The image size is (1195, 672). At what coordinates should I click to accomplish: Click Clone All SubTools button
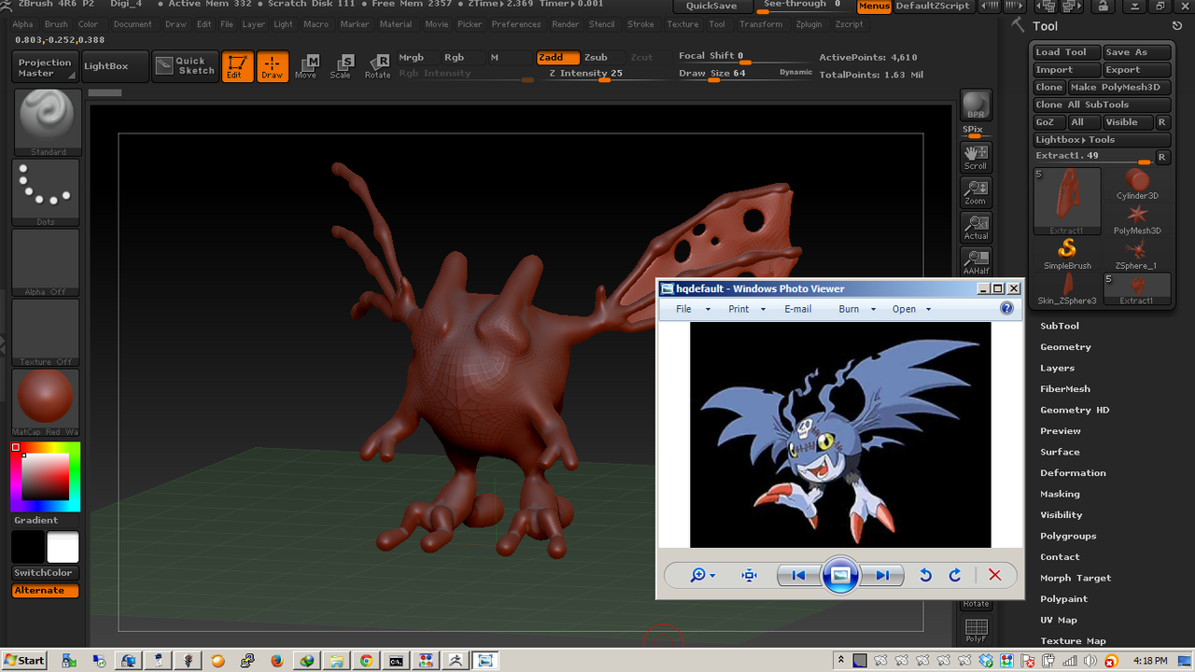(1102, 105)
